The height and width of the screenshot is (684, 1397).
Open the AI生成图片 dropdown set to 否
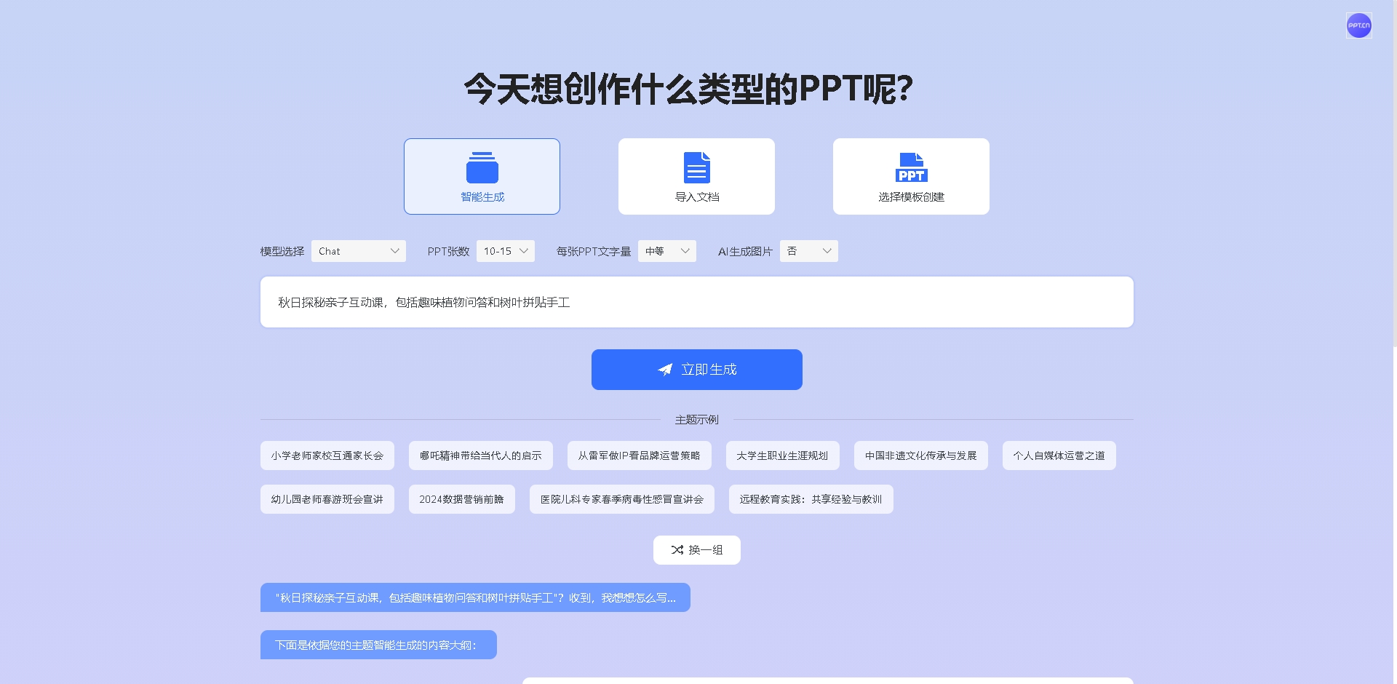pos(808,251)
